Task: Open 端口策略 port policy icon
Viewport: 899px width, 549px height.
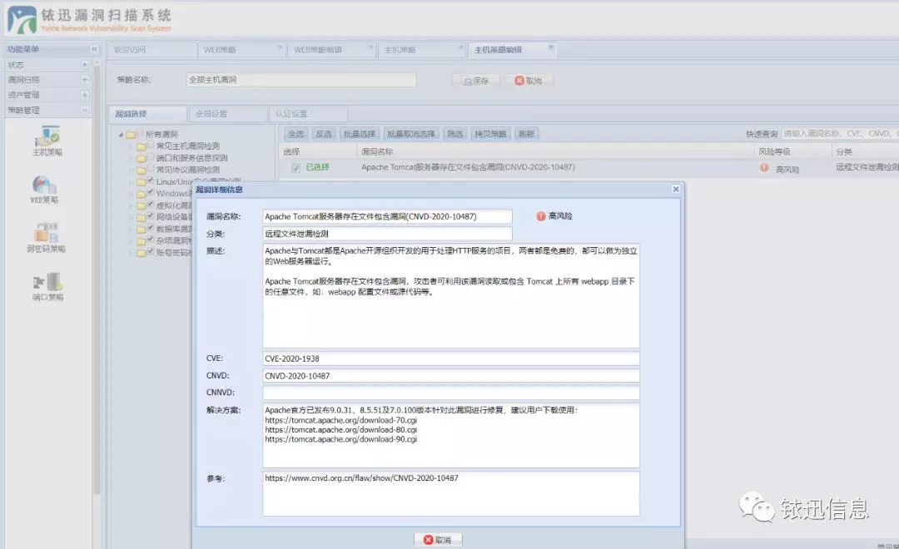Action: click(47, 282)
